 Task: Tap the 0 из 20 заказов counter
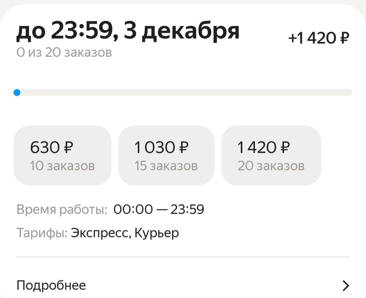click(64, 53)
